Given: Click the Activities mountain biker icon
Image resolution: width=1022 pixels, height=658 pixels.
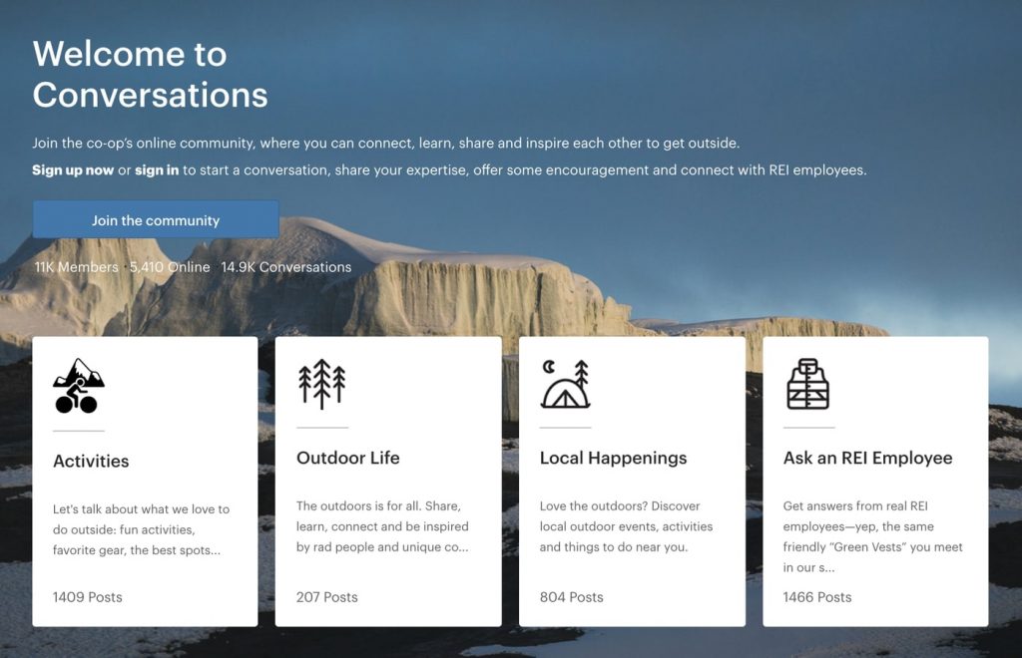Looking at the screenshot, I should click(x=78, y=386).
